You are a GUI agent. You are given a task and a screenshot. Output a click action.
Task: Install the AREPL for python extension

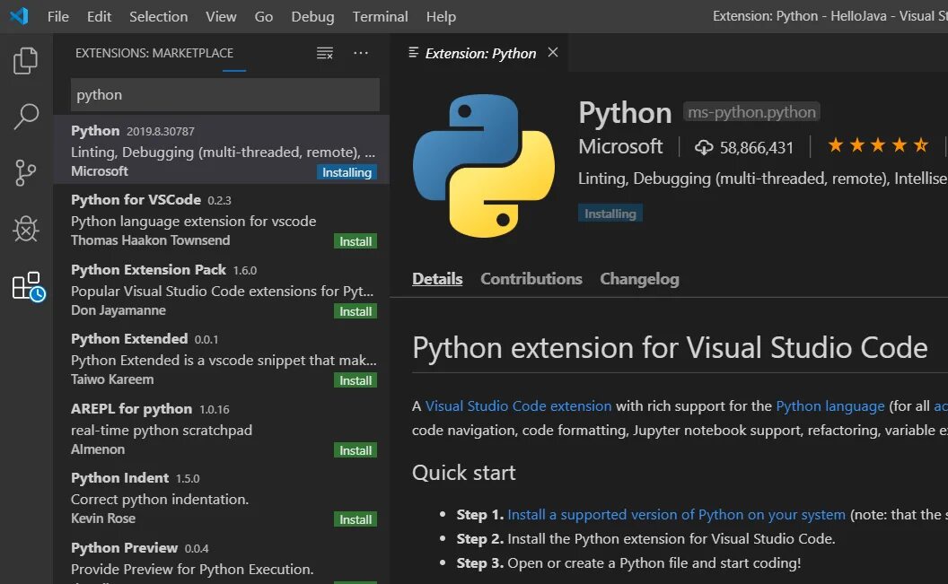click(x=355, y=450)
